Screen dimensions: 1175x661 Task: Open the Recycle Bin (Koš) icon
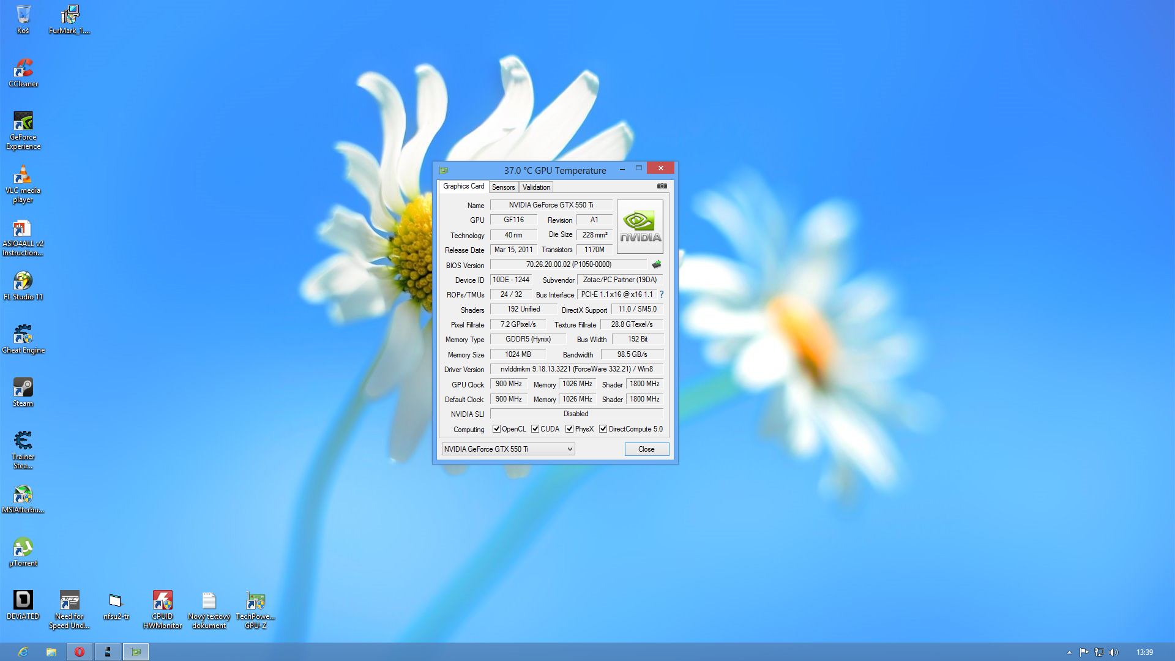[23, 19]
